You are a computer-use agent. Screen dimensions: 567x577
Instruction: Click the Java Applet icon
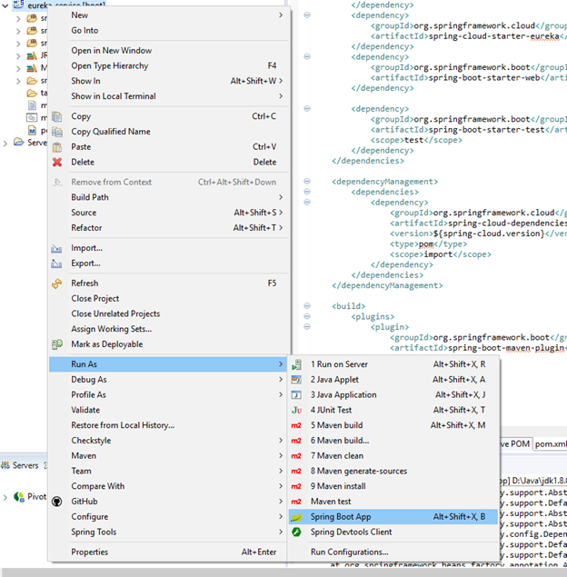click(296, 380)
